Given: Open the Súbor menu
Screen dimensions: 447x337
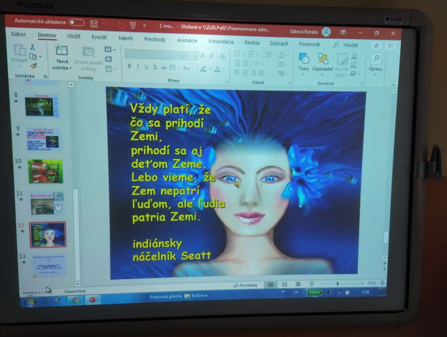Looking at the screenshot, I should (x=18, y=34).
